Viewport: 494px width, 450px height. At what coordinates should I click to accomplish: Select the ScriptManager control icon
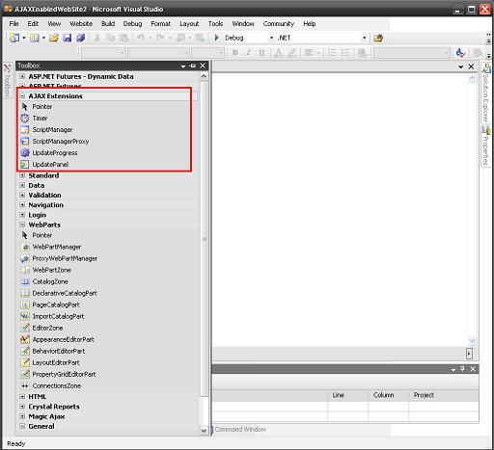[25, 130]
